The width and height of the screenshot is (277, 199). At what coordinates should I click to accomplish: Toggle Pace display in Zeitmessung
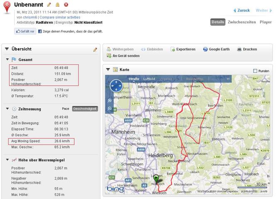(x=65, y=108)
